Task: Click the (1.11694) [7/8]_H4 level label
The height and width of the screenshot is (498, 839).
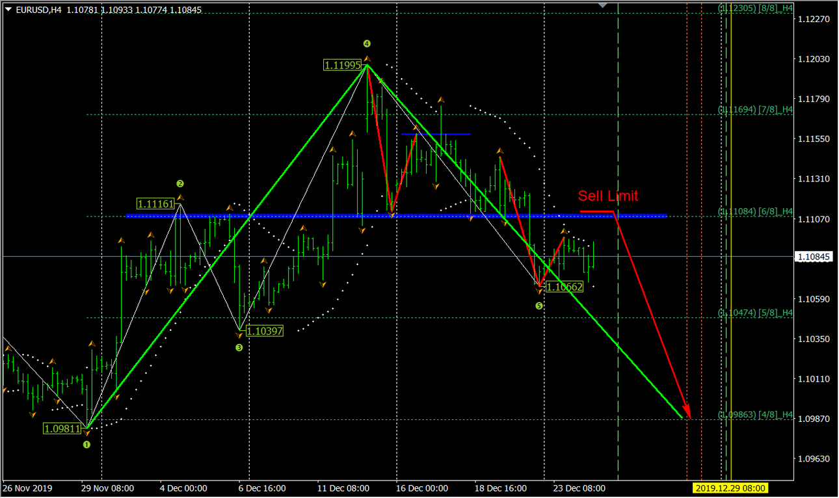Action: 755,110
